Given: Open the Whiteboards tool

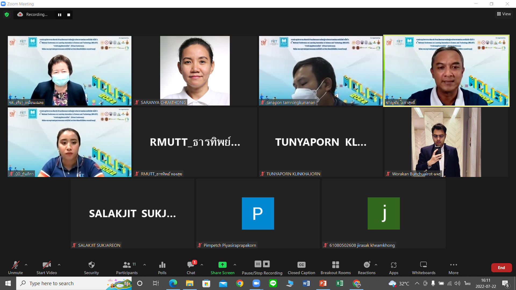Looking at the screenshot, I should tap(423, 265).
